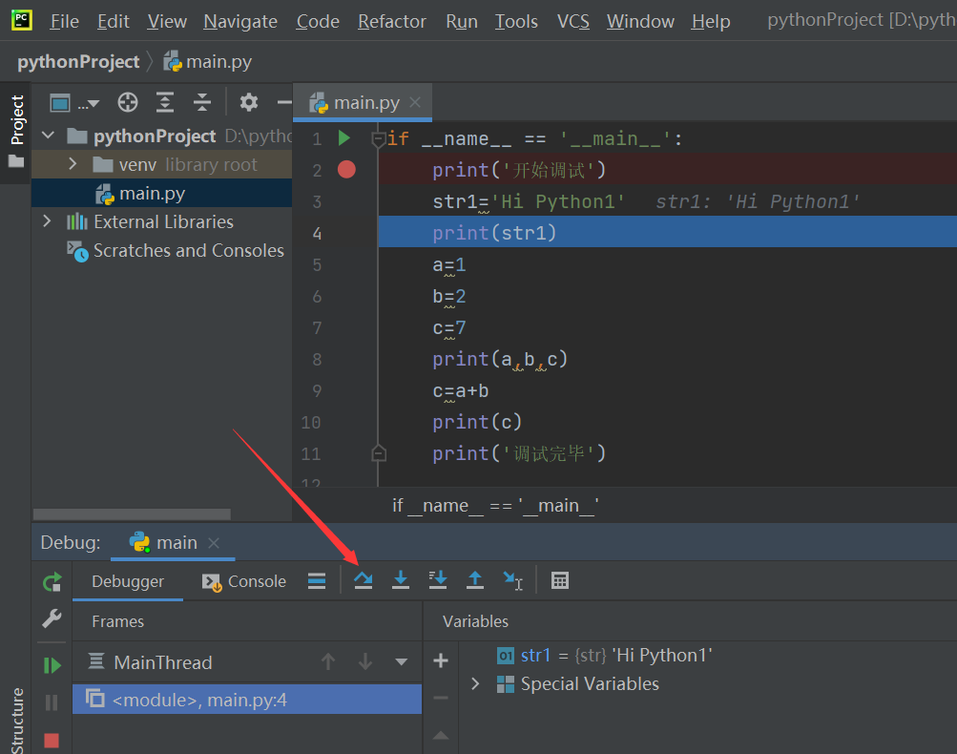957x754 pixels.
Task: Select previous frame up arrow
Action: 328,661
